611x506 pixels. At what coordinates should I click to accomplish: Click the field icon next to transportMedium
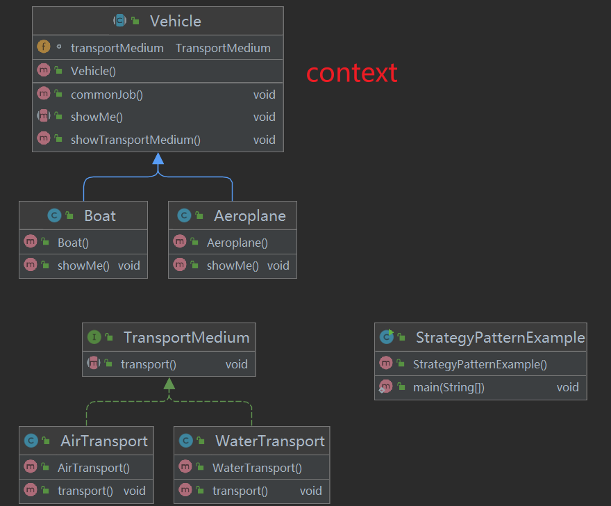(x=44, y=47)
